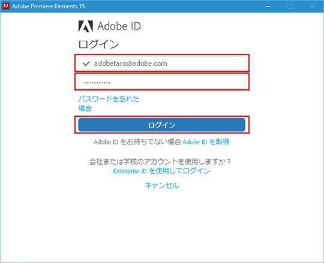Click the 会社または学校のアカウント question text
324x263 pixels.
coord(160,161)
